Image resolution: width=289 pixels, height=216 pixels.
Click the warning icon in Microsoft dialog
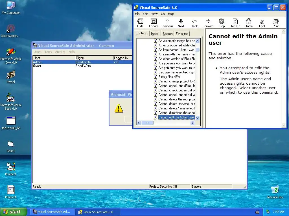[x=119, y=108]
